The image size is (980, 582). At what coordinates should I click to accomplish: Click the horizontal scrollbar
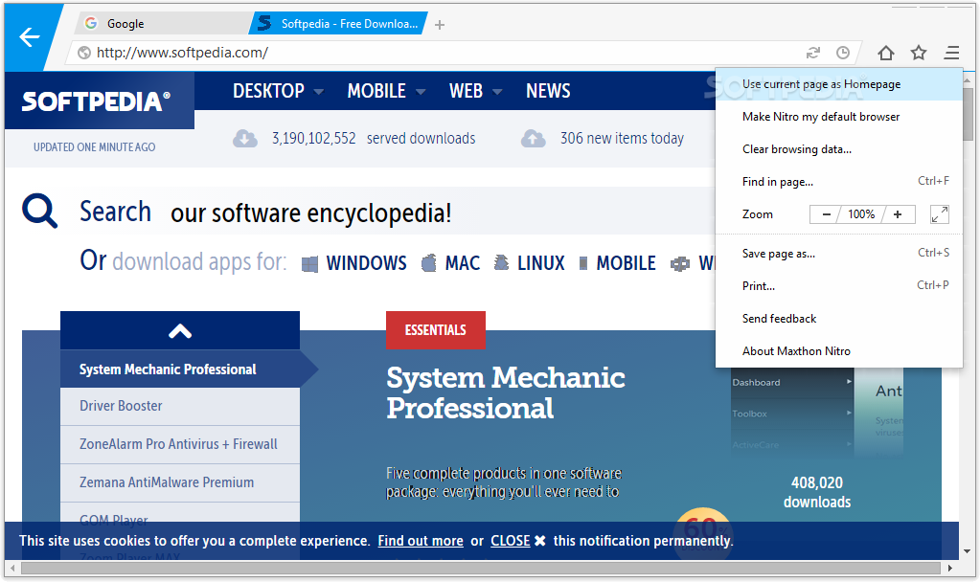tap(481, 568)
